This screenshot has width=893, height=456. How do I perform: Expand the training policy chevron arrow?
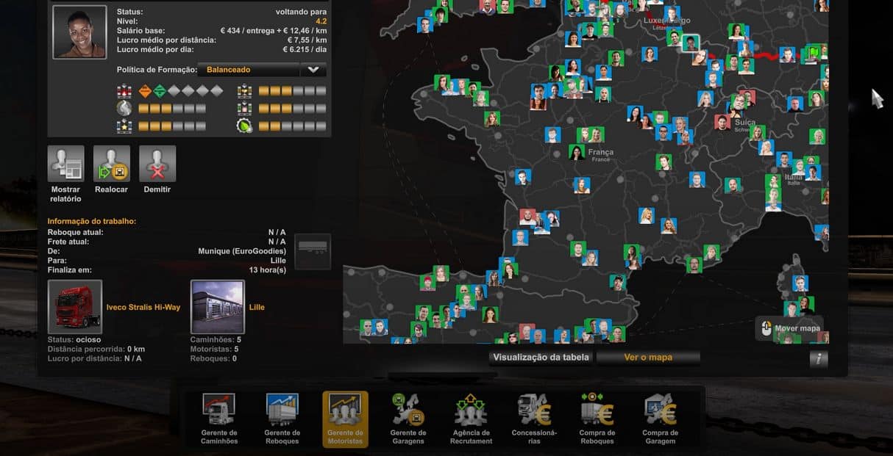coord(313,70)
